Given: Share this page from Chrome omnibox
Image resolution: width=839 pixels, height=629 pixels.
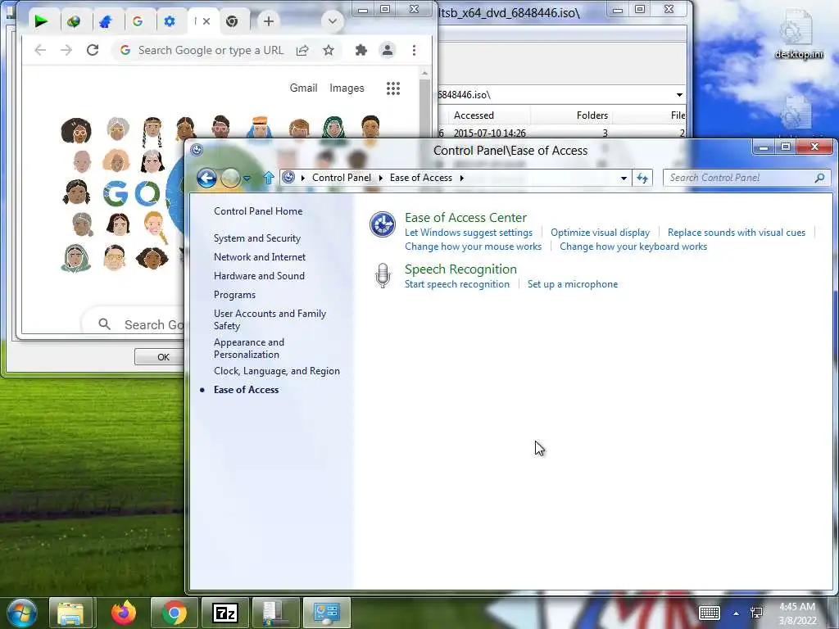Looking at the screenshot, I should [x=302, y=50].
